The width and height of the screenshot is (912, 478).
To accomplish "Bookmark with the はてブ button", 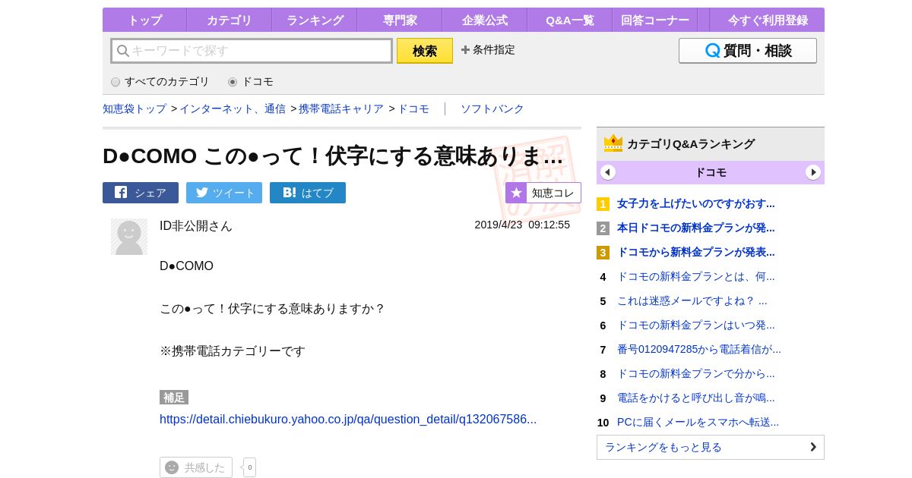I will coord(308,193).
